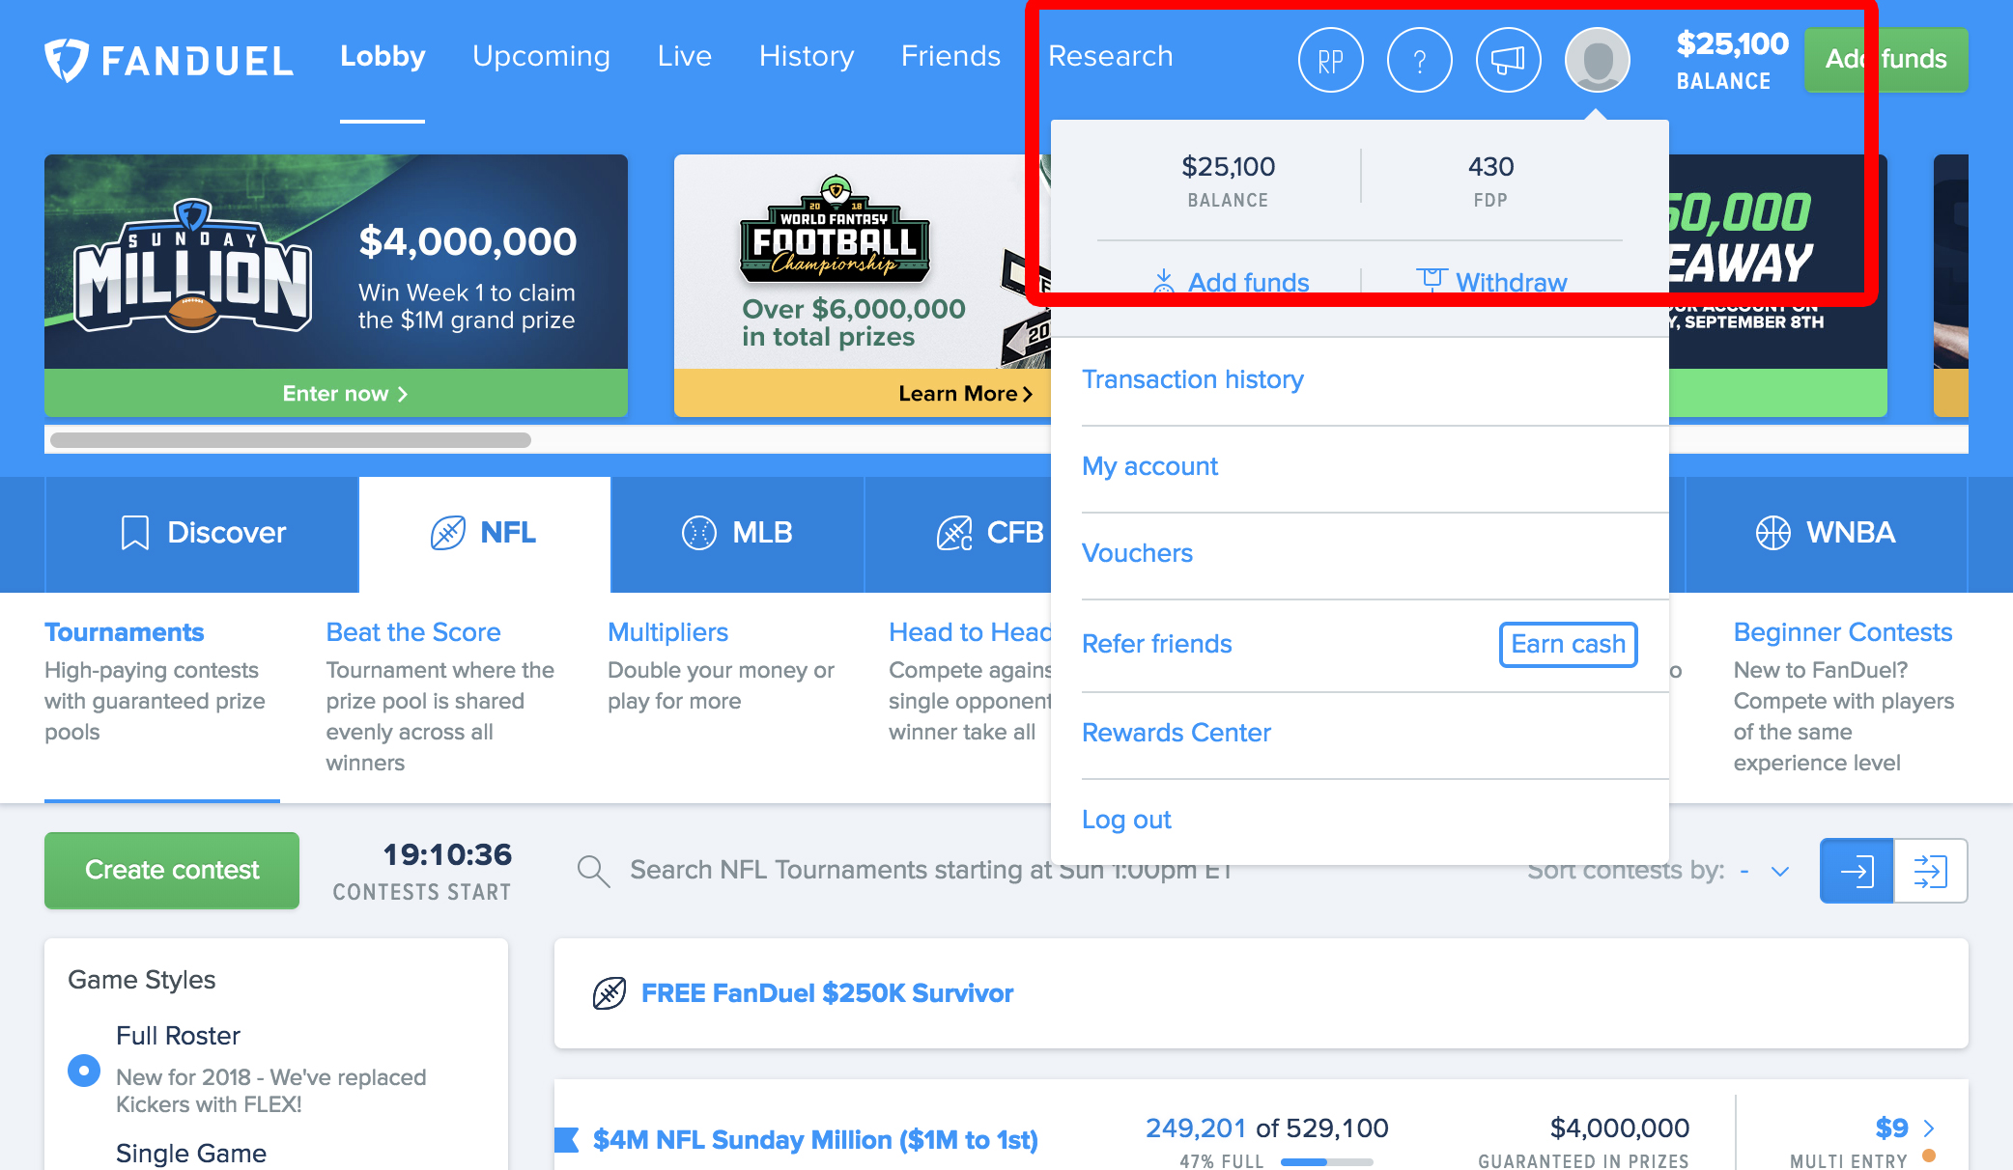Open My account from menu
Viewport: 2013px width, 1170px height.
point(1149,466)
